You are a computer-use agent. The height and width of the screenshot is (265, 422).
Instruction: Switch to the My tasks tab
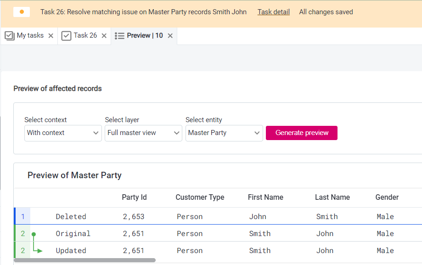click(x=30, y=35)
